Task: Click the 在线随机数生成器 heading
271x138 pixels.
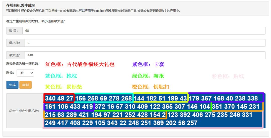Action: click(x=21, y=5)
